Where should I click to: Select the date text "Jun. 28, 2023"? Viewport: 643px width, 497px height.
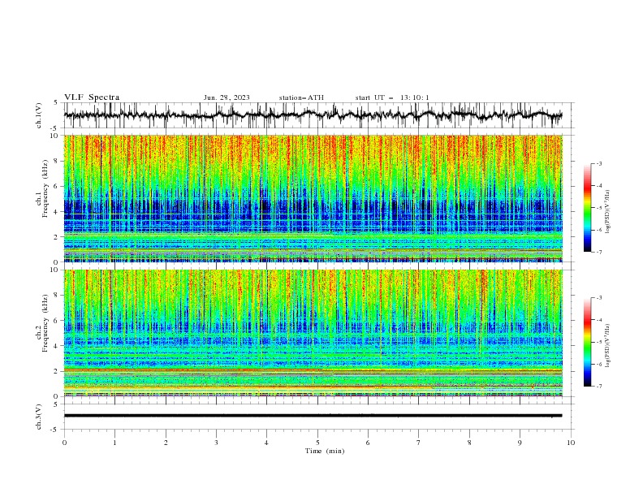click(x=227, y=97)
